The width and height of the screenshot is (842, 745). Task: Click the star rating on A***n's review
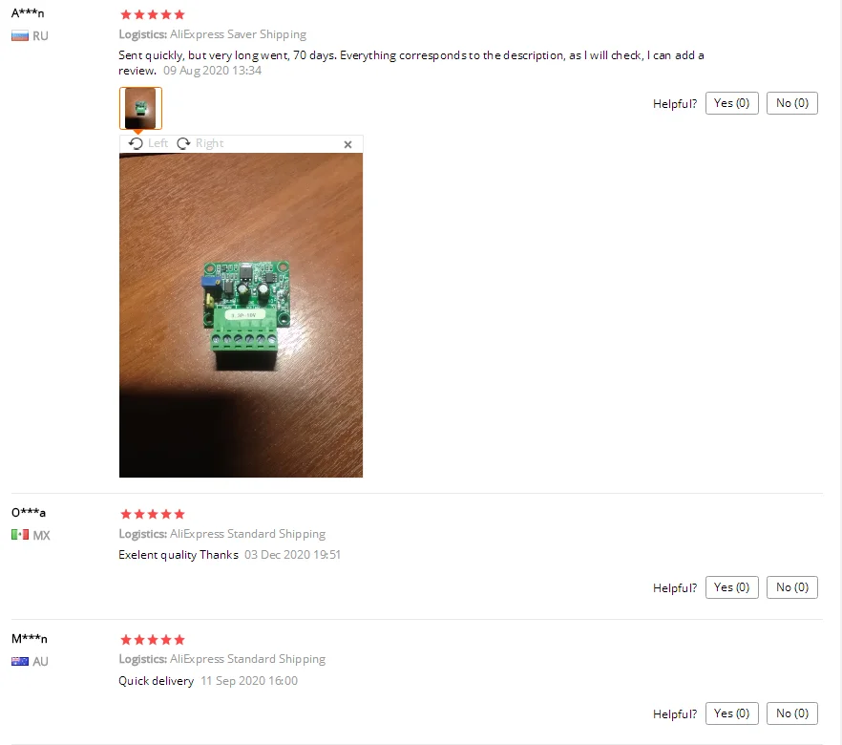[x=153, y=14]
